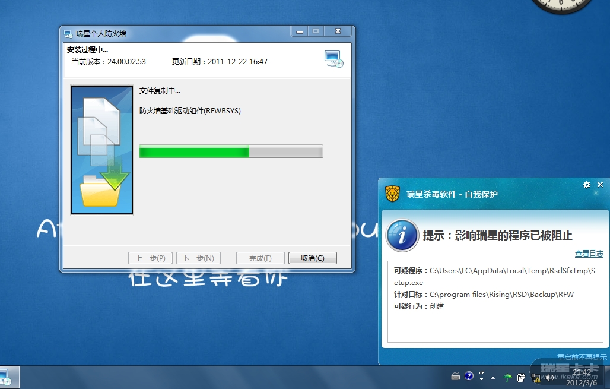This screenshot has height=389, width=610.
Task: Click the installer computer icon in header
Action: [x=333, y=59]
